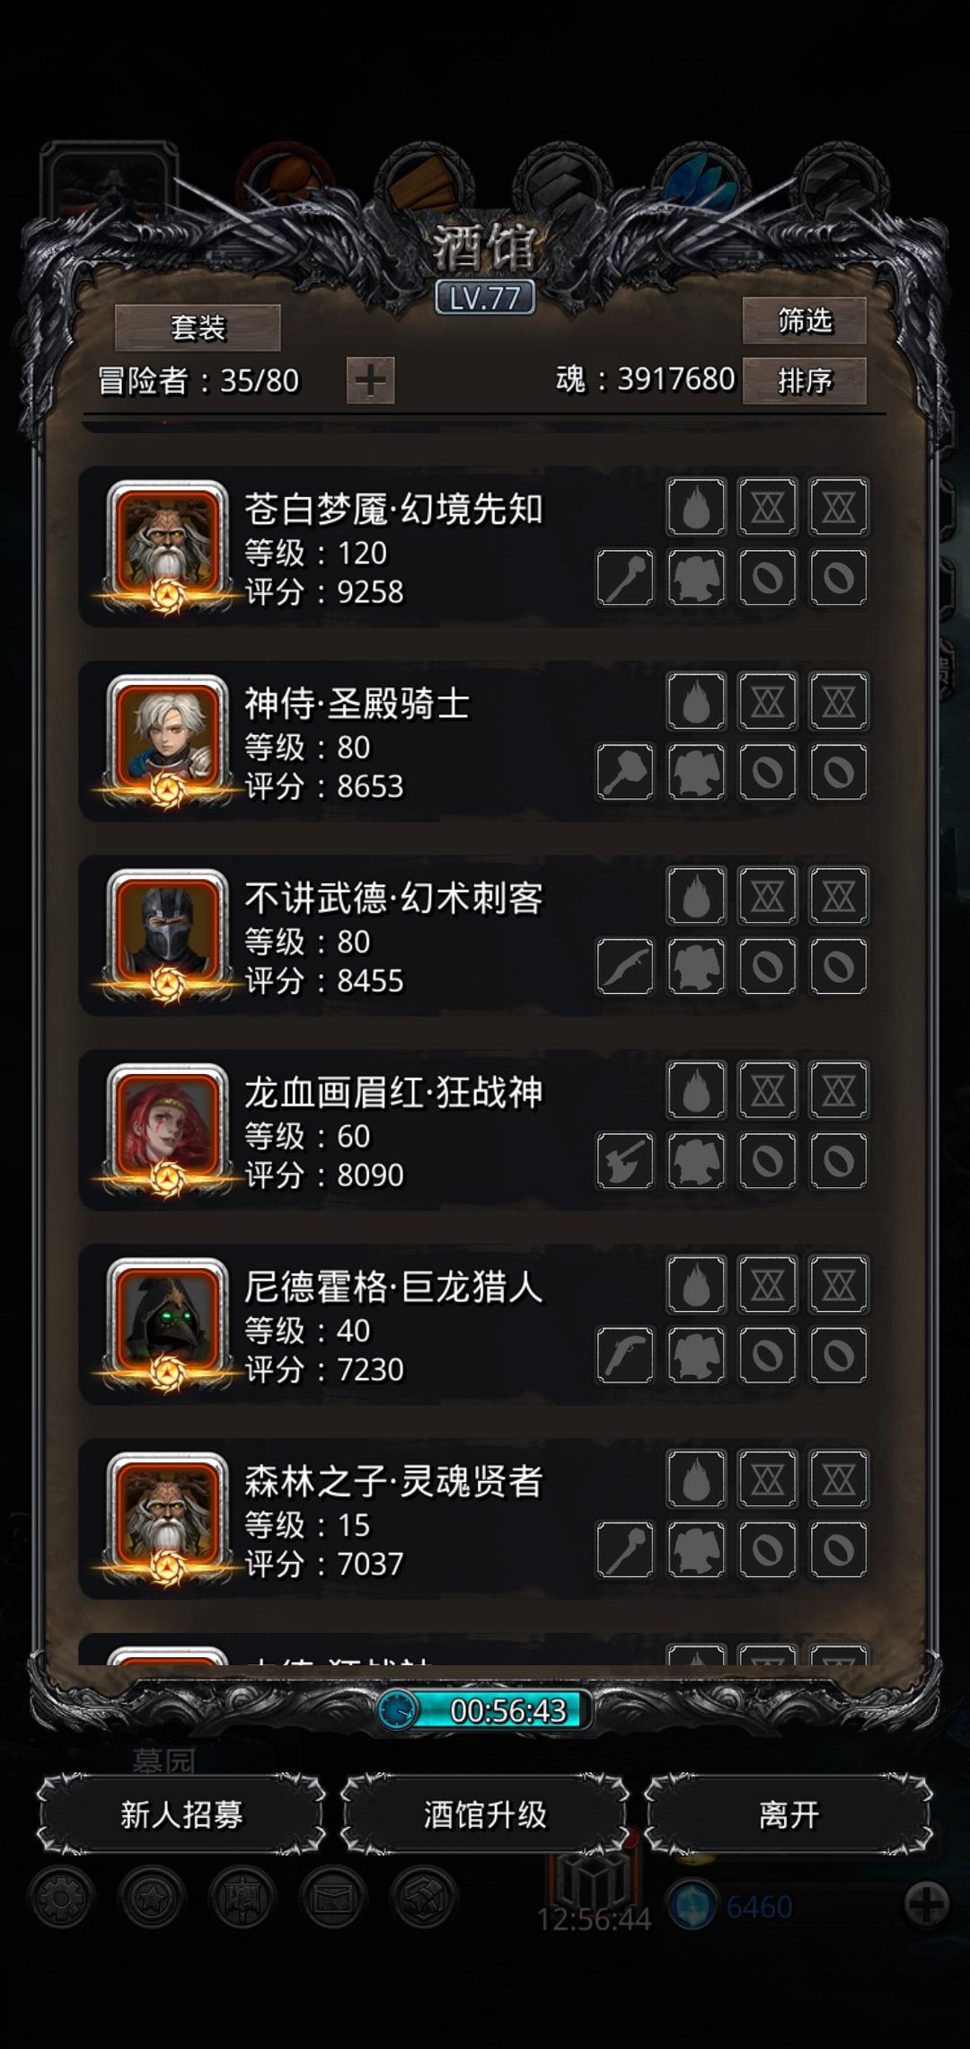This screenshot has width=970, height=2049.
Task: Select the hammer weapon slot of 神侍·圣殿骑士
Action: click(625, 771)
